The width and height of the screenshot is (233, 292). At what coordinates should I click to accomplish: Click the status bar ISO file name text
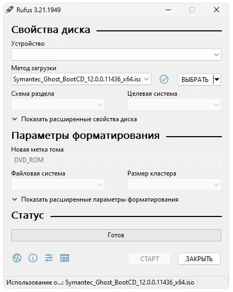click(x=130, y=282)
